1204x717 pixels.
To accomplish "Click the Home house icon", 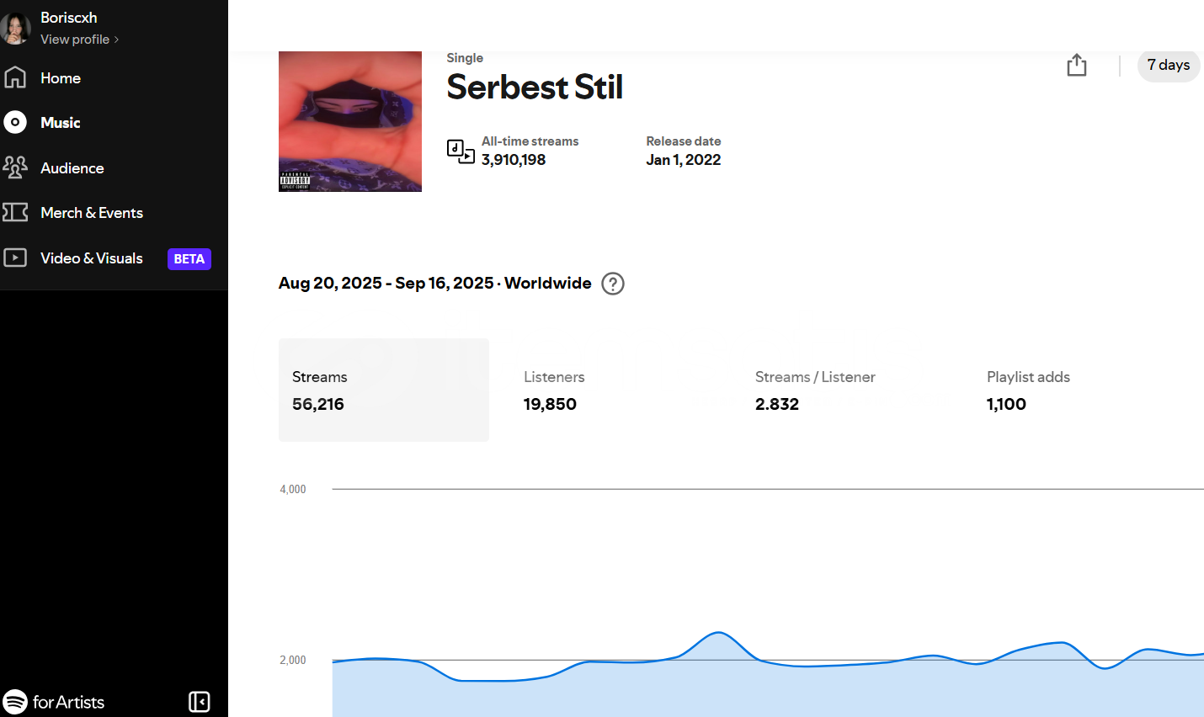I will (15, 77).
